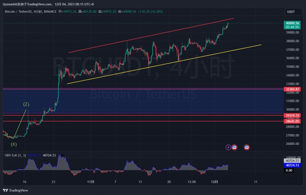Click the 12月 label on time axis
The width and height of the screenshot is (306, 195).
coord(215,182)
